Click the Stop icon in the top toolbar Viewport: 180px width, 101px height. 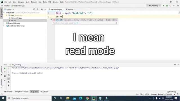(174, 6)
